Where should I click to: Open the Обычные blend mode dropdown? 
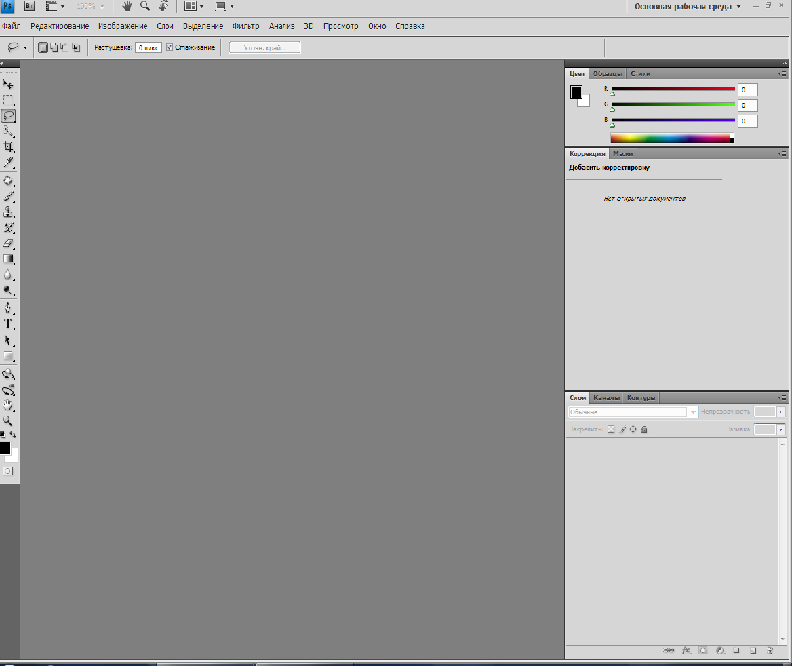(x=693, y=412)
